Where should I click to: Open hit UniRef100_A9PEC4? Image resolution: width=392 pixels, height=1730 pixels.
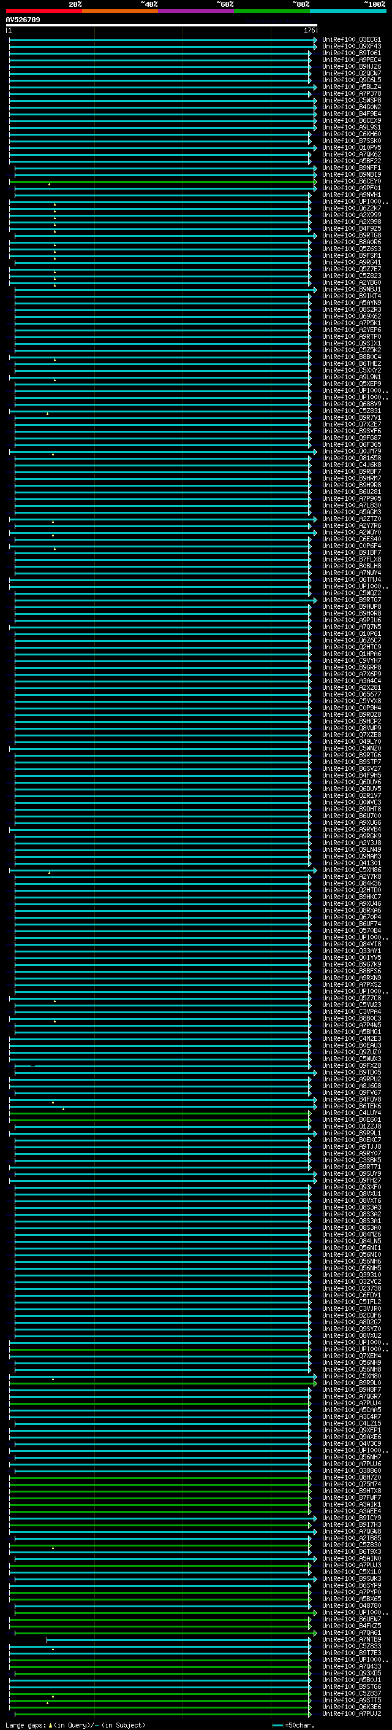(351, 60)
